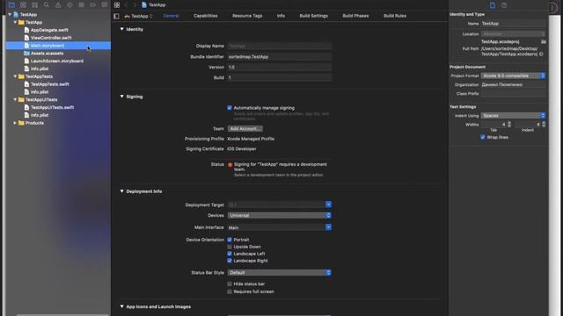Click the TestApp project icon in jump bar
563x316 pixels.
click(144, 5)
